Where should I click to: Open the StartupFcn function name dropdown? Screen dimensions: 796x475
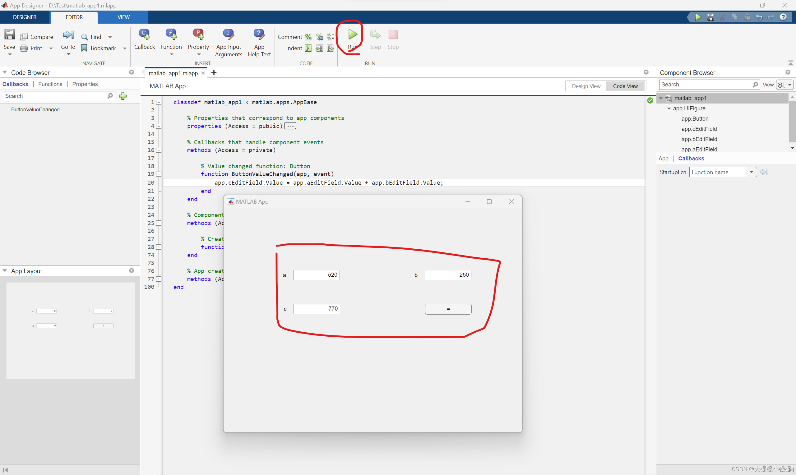(752, 172)
